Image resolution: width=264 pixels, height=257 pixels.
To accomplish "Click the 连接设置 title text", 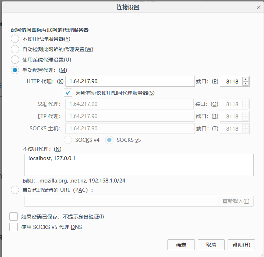I will click(x=128, y=8).
